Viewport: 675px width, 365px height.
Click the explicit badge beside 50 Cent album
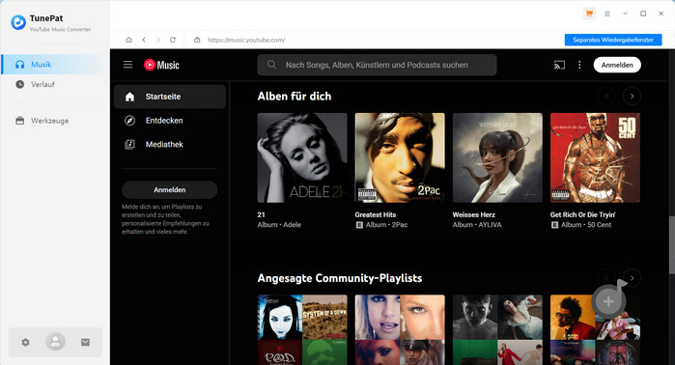click(x=554, y=225)
